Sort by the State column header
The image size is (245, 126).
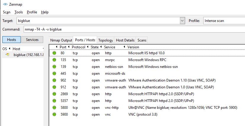pos(96,47)
